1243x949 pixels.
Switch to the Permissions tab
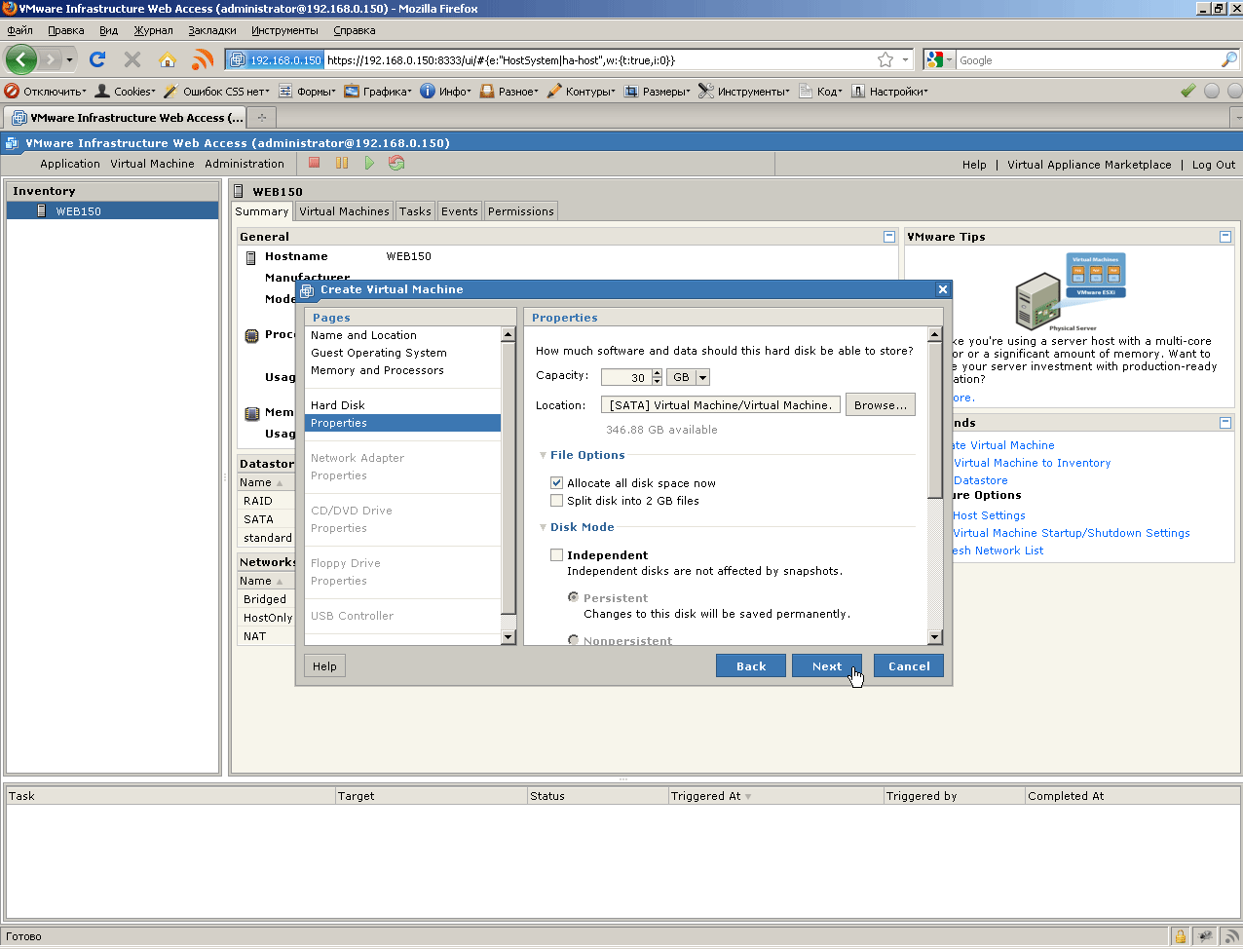tap(521, 211)
